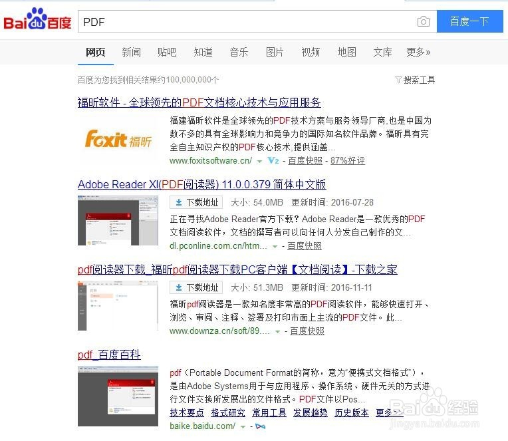Open pdf阅读器下载 result title link
508x441 pixels.
[x=237, y=269]
